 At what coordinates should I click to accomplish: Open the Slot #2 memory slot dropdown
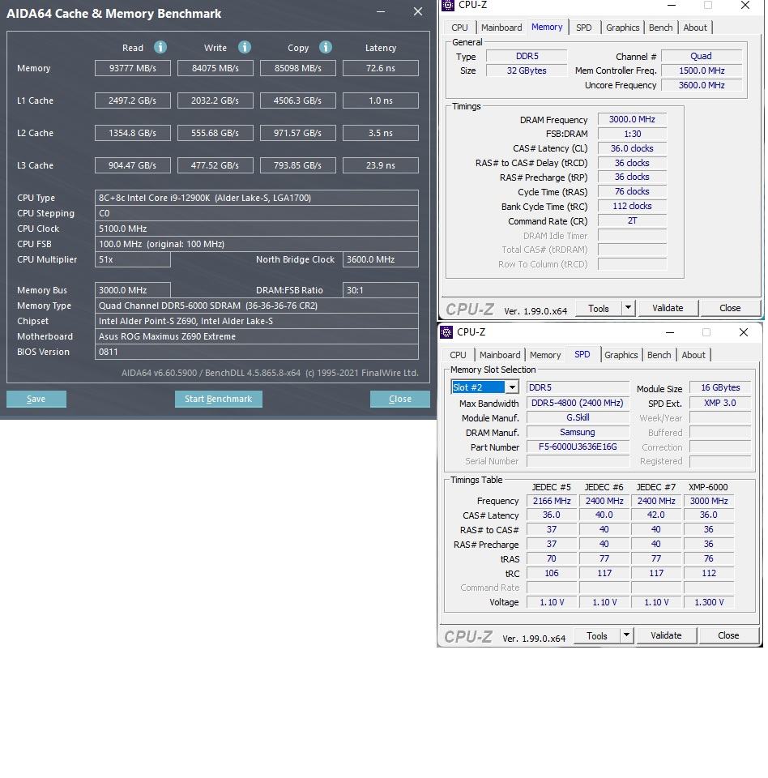(x=512, y=387)
